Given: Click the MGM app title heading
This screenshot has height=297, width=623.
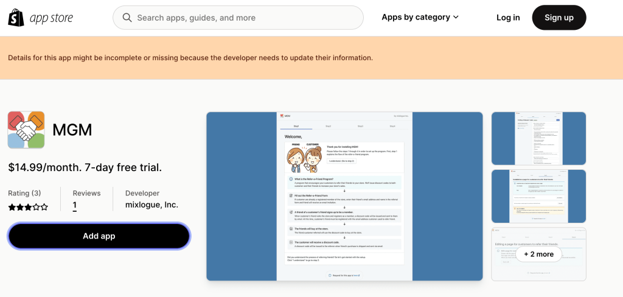Looking at the screenshot, I should coord(72,130).
